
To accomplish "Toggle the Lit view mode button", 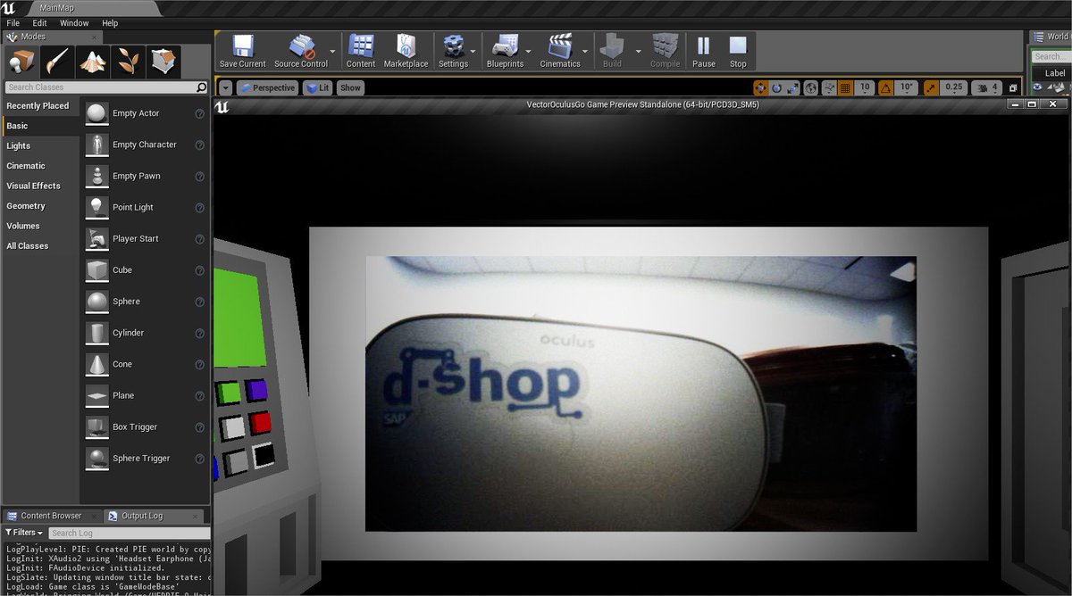I will pos(318,87).
